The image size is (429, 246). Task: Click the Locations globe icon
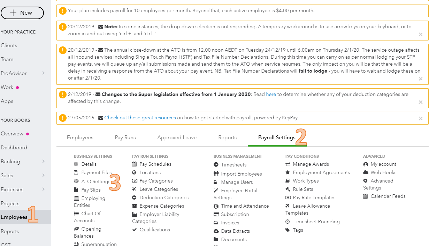135,172
